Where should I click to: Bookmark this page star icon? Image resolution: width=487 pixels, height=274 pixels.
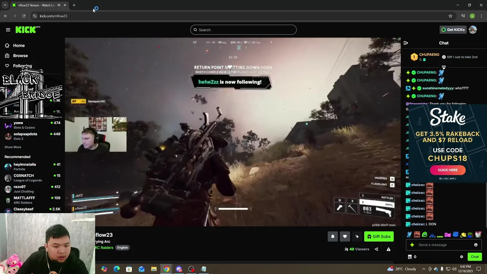[x=450, y=16]
